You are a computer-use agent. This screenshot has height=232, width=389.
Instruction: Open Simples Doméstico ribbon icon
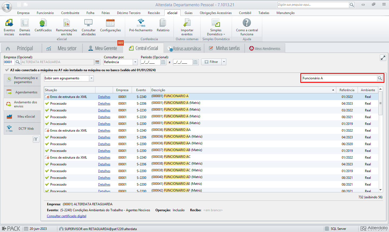216,27
